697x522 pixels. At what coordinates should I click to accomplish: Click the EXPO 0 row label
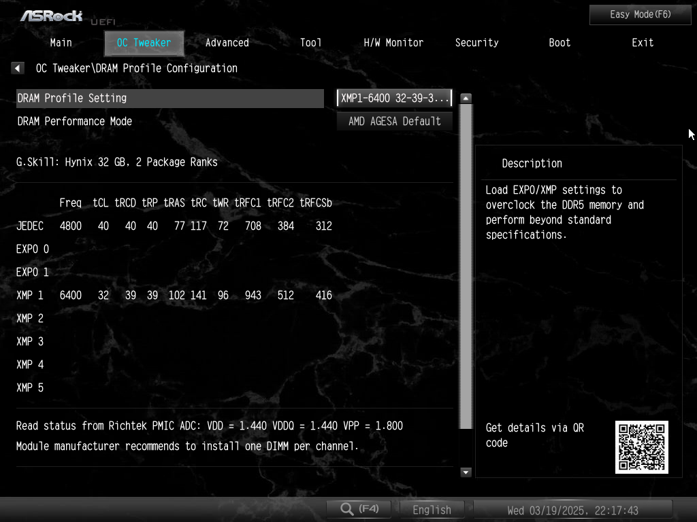coord(33,249)
